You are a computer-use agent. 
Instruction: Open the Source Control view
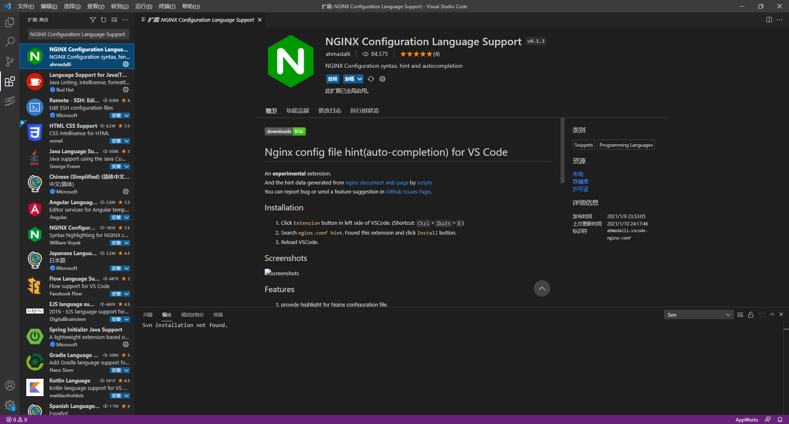coord(10,61)
